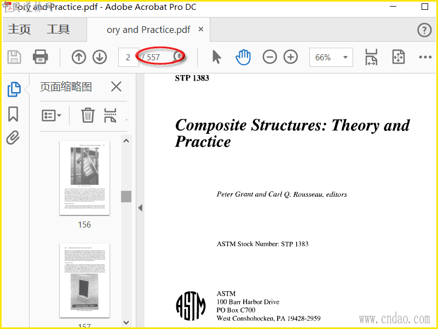Zoom out with the minus icon
Viewport: 438px width, 329px height.
click(x=269, y=57)
